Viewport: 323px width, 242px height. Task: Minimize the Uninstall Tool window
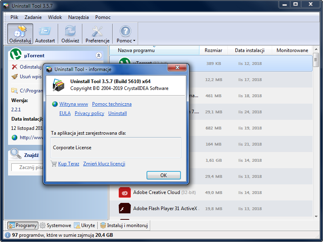tap(285, 4)
